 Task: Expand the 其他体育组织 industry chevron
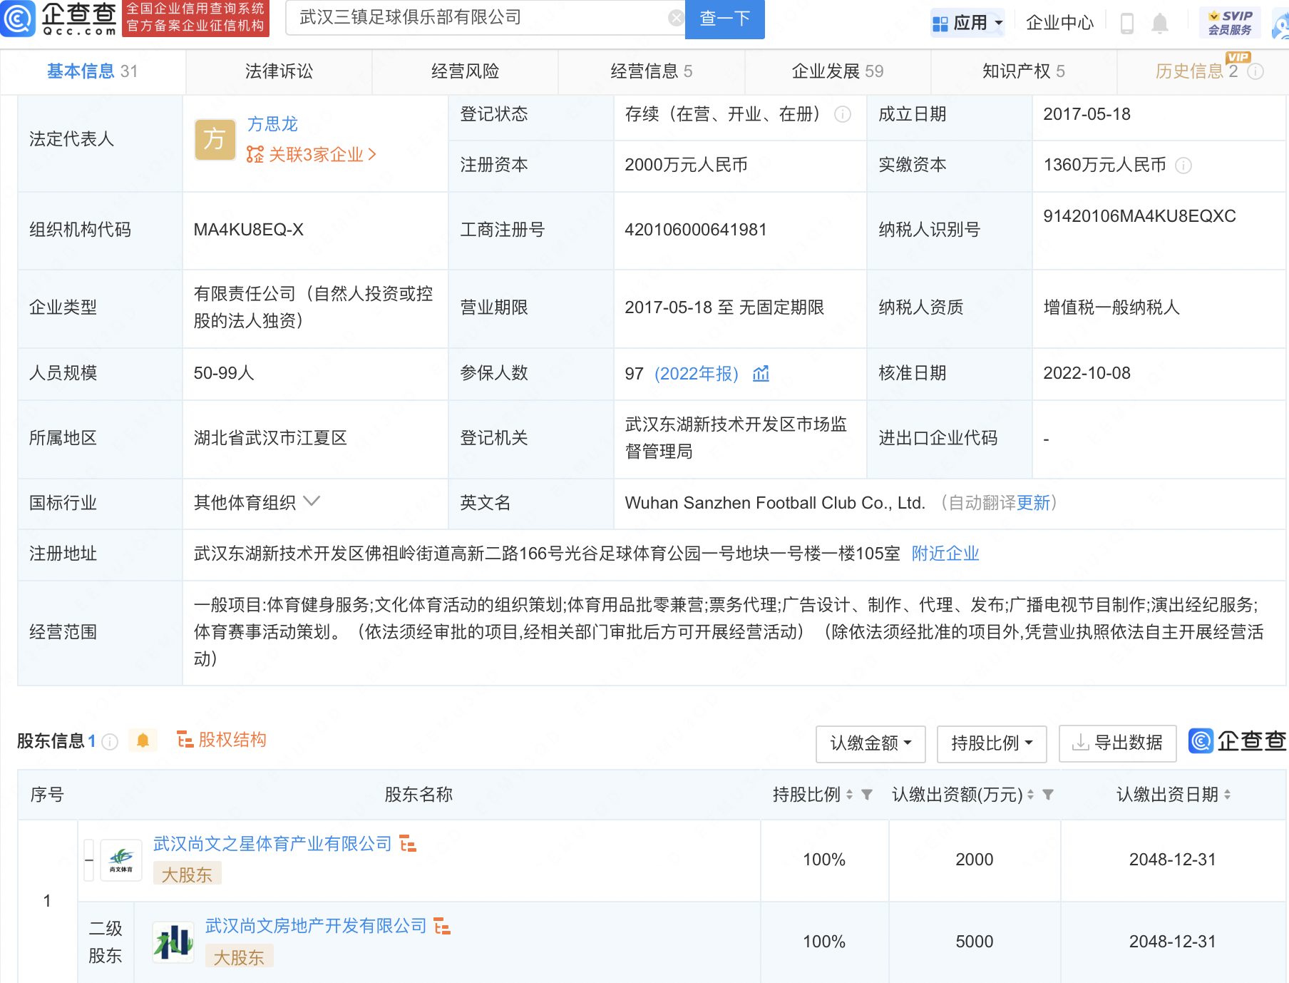click(x=312, y=501)
